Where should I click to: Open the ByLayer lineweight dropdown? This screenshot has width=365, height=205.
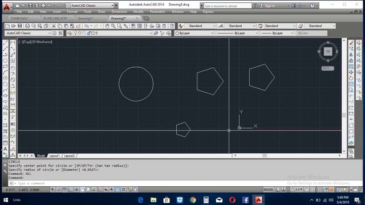tap(277, 33)
